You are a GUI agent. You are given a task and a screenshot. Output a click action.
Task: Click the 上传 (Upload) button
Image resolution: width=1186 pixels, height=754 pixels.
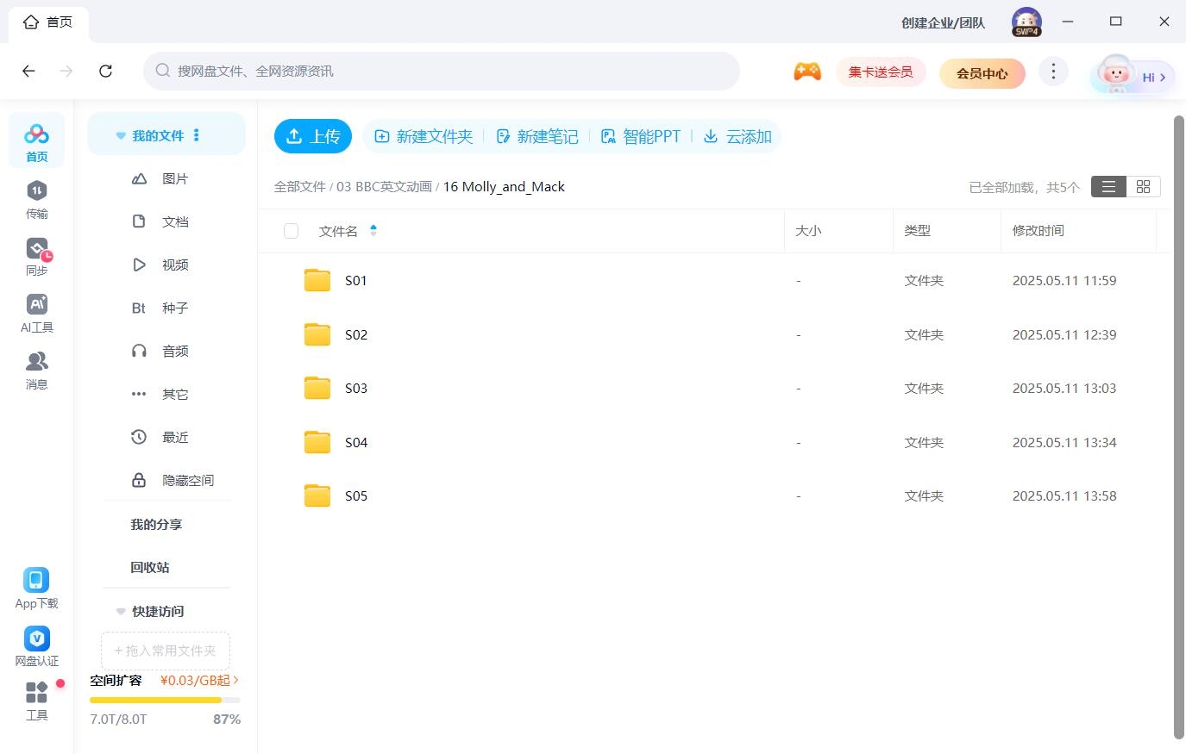coord(313,136)
